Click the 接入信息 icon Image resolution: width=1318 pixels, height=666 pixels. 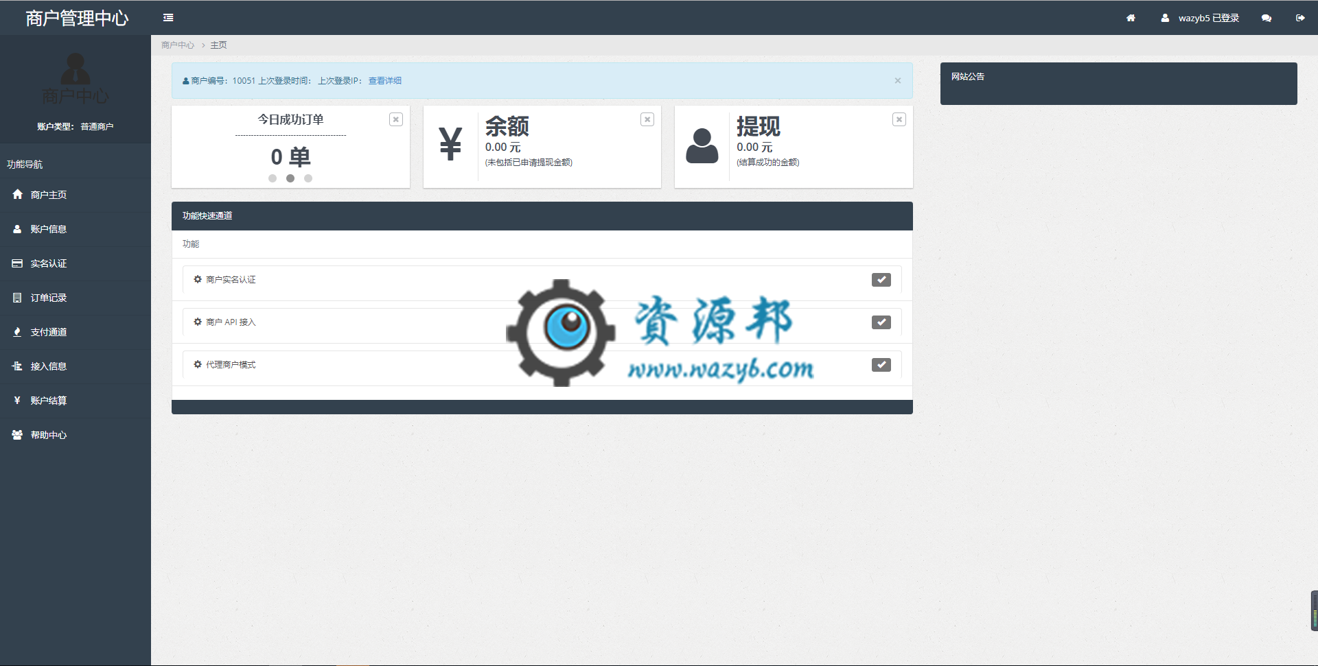[17, 366]
